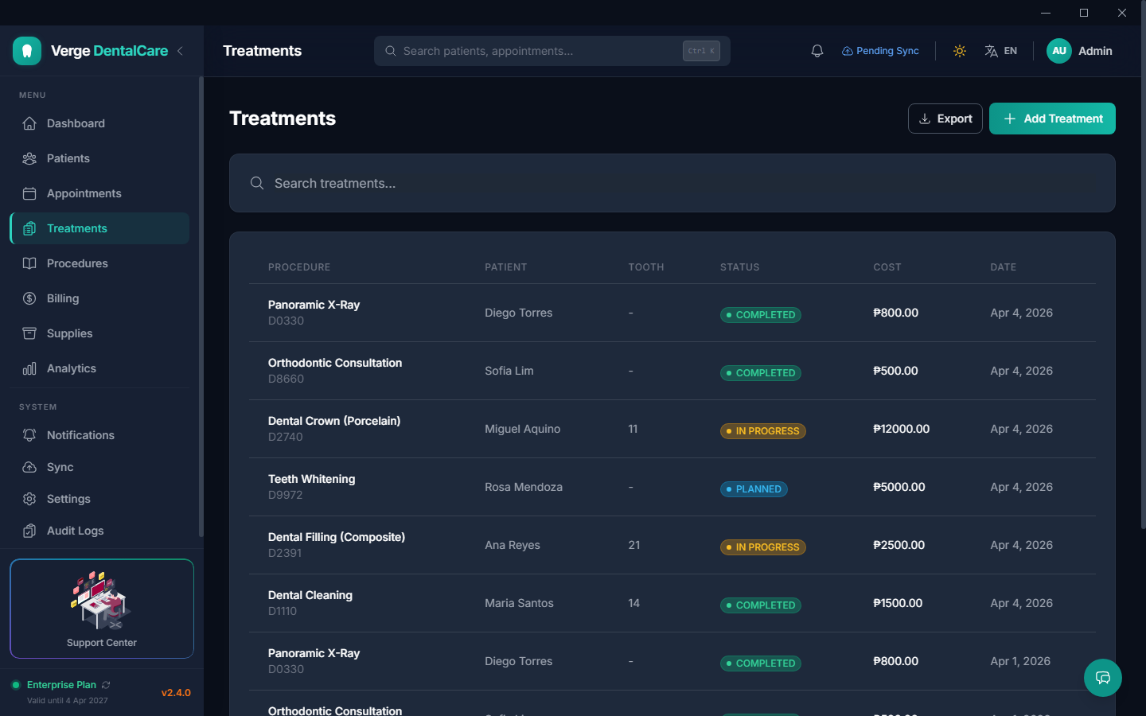Viewport: 1146px width, 716px height.
Task: Open the Admin user menu
Action: pos(1079,51)
